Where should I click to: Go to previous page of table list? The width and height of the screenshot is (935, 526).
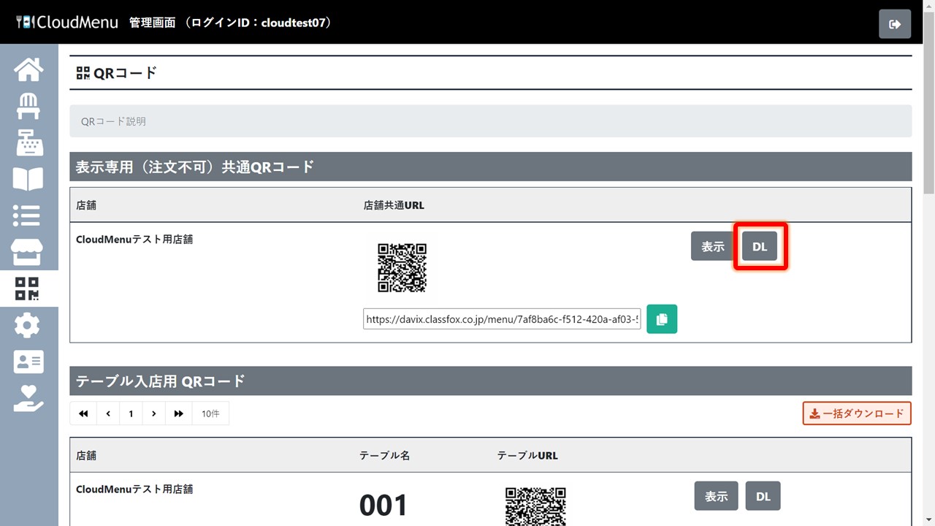click(x=108, y=413)
